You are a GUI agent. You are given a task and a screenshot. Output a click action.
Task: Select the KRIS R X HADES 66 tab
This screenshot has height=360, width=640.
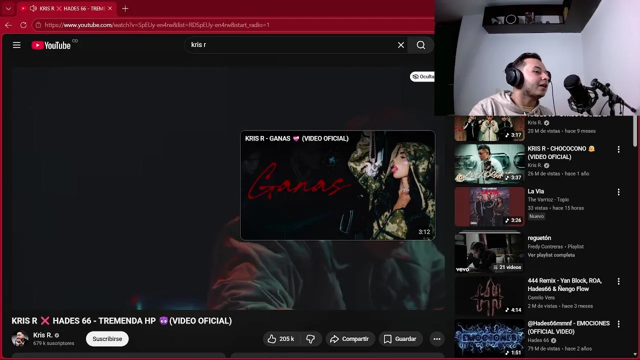point(67,8)
